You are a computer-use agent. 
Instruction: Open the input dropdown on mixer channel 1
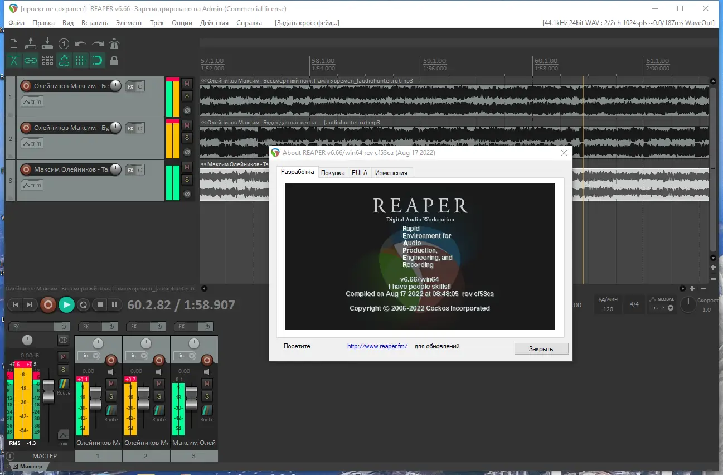click(x=89, y=356)
